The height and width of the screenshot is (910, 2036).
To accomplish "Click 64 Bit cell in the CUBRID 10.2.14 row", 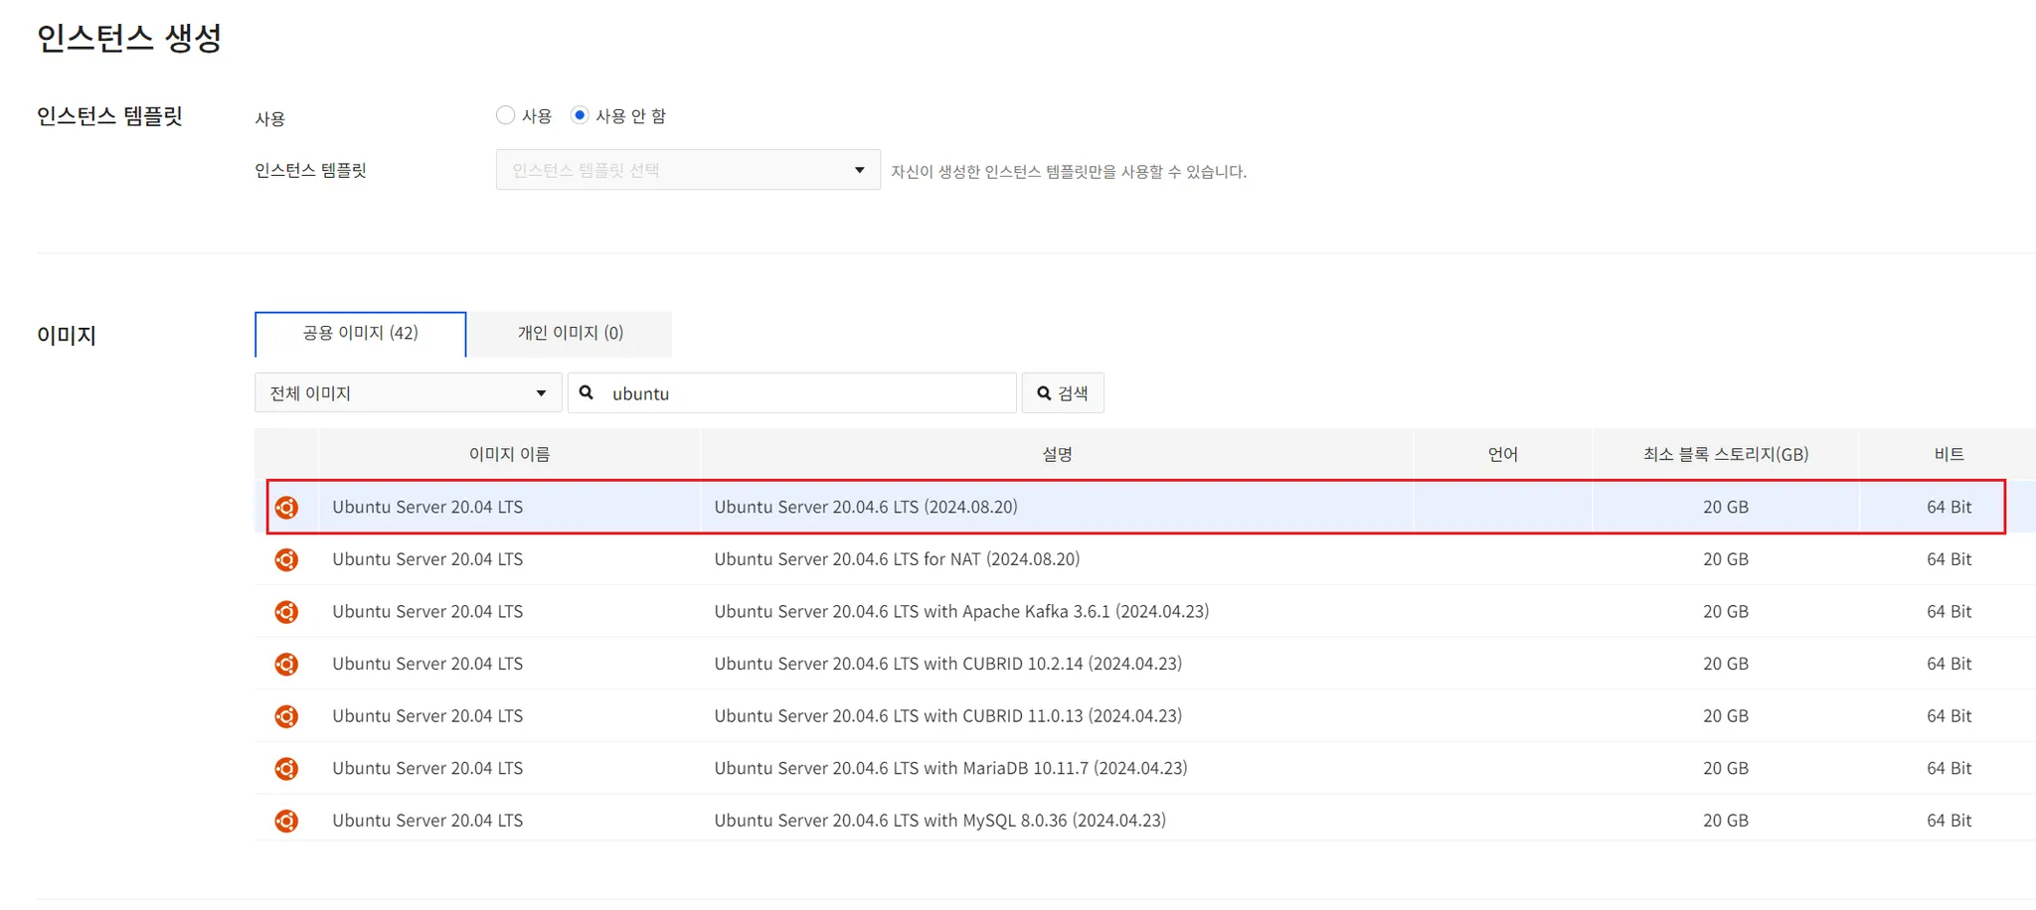I will point(1949,664).
